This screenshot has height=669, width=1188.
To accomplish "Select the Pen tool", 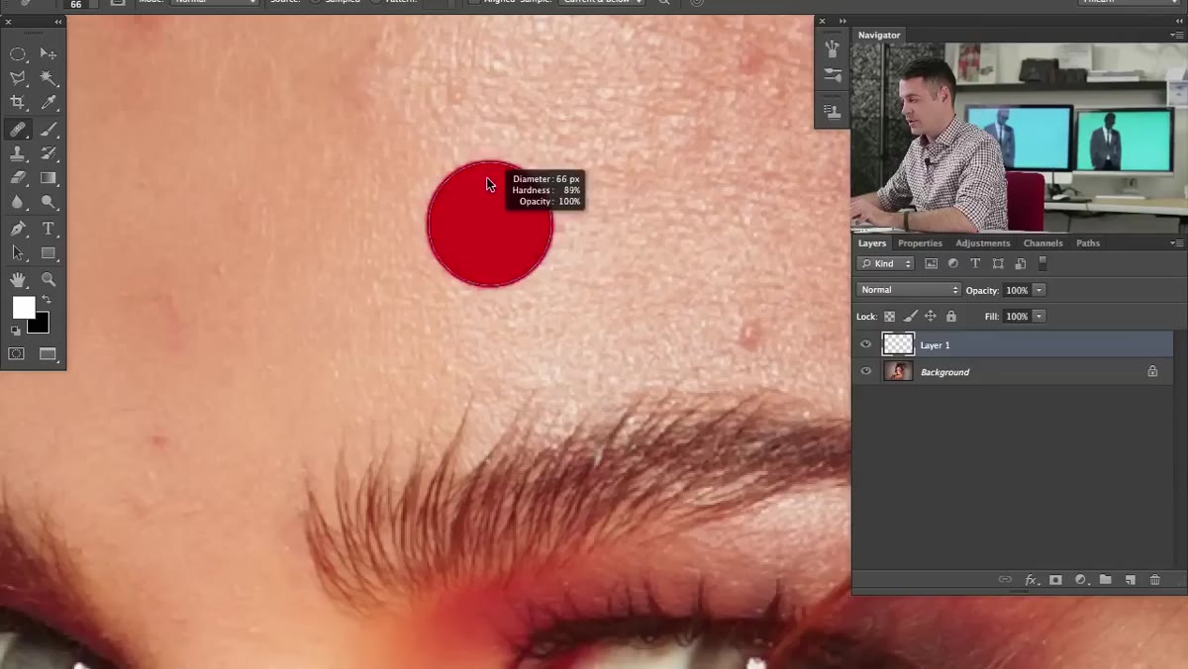I will [x=18, y=229].
